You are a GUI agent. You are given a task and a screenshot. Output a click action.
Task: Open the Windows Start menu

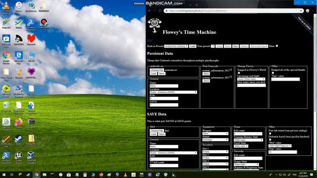4,175
